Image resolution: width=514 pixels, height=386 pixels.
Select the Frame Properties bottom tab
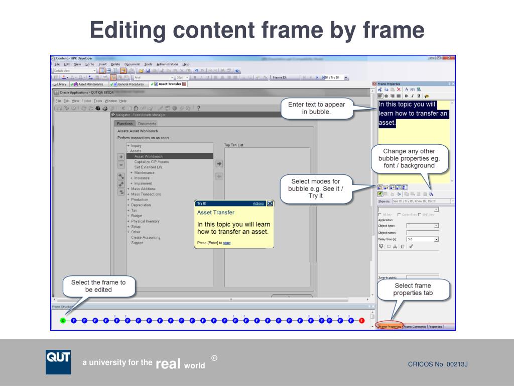(x=390, y=327)
